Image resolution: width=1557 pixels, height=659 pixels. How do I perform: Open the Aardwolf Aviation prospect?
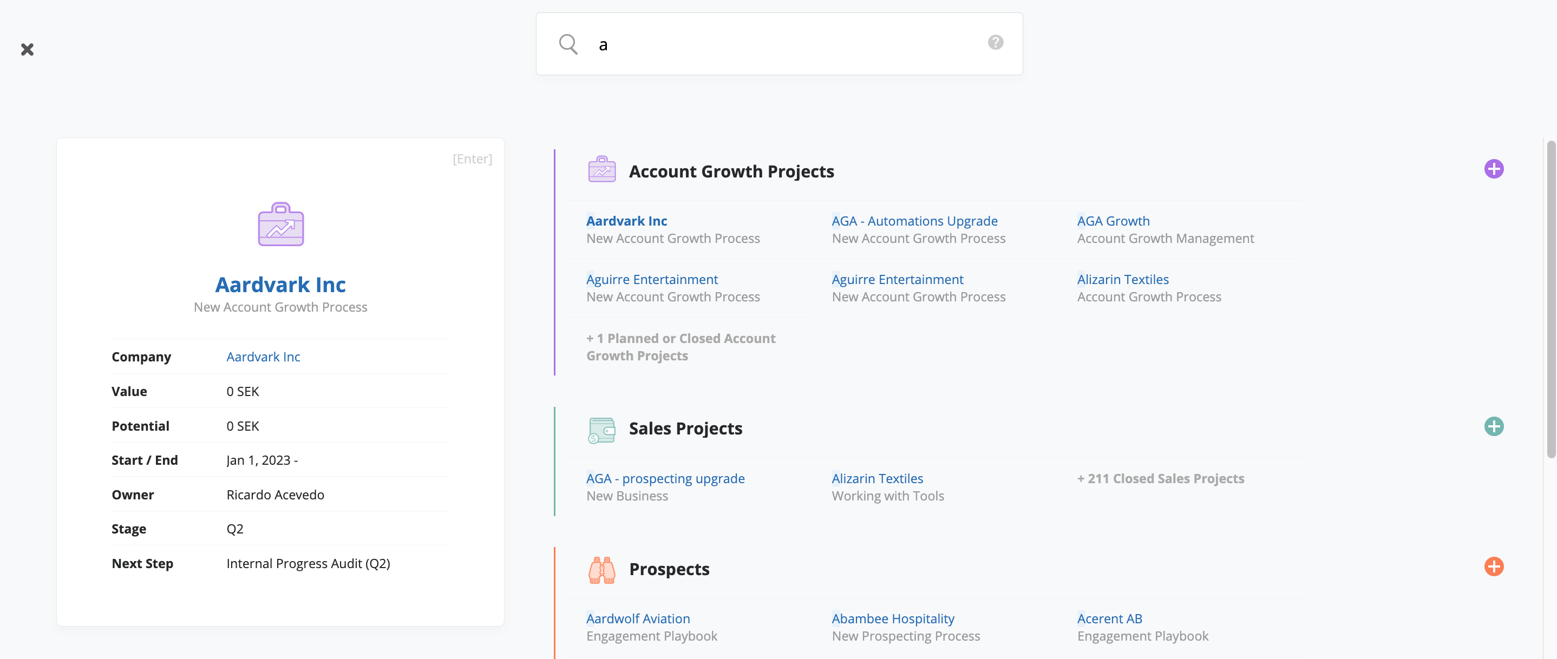coord(638,619)
